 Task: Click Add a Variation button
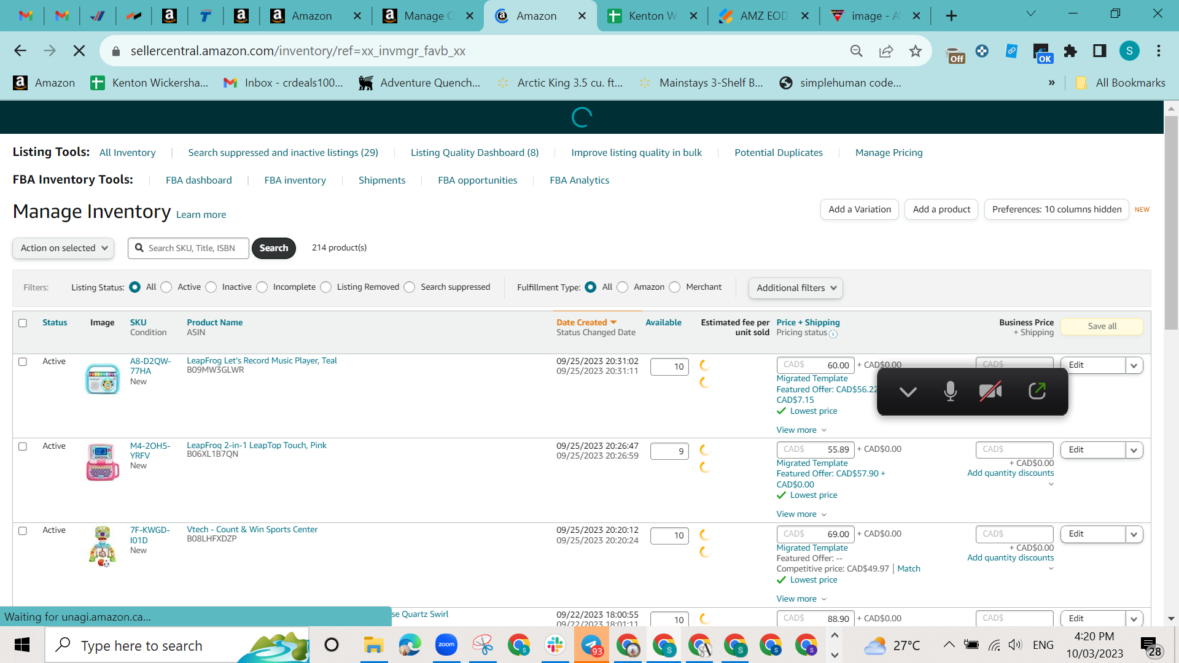[x=860, y=209]
